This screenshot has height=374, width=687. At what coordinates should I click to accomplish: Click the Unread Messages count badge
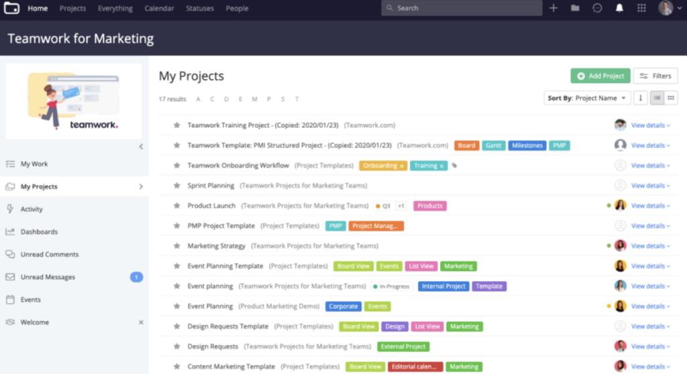point(136,277)
